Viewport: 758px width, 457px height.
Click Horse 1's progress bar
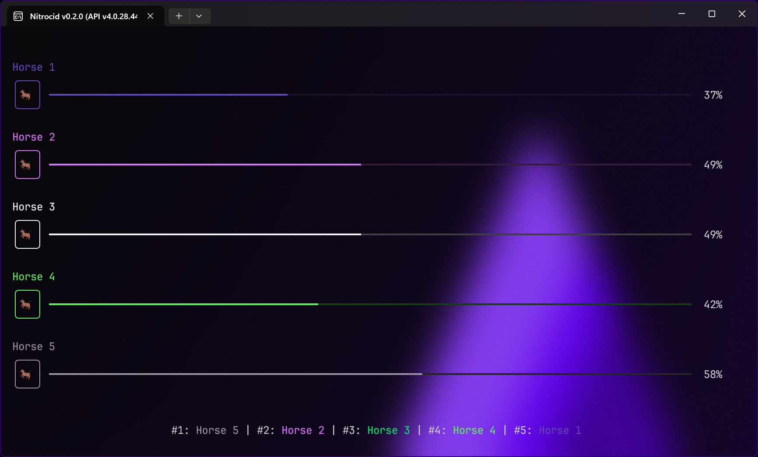pyautogui.click(x=370, y=95)
